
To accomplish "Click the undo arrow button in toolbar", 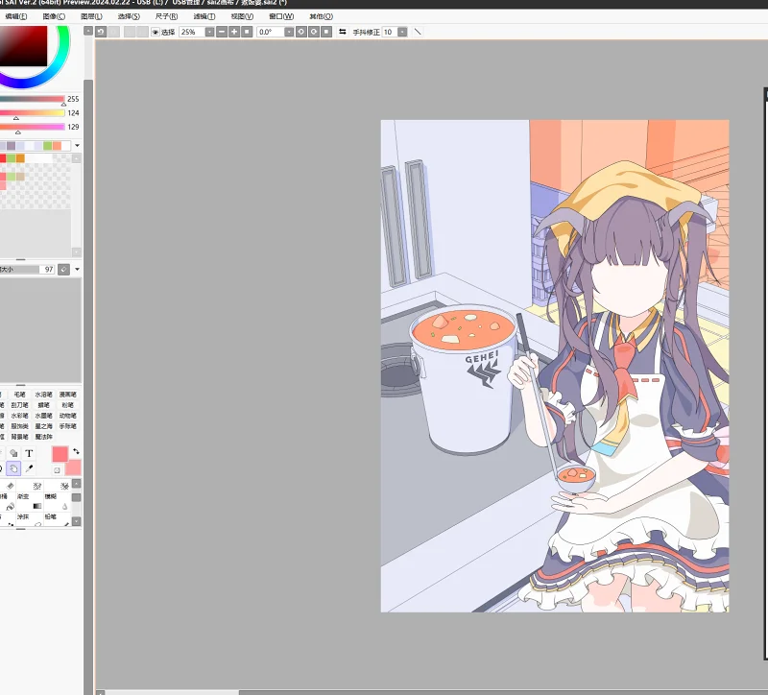I will 101,32.
